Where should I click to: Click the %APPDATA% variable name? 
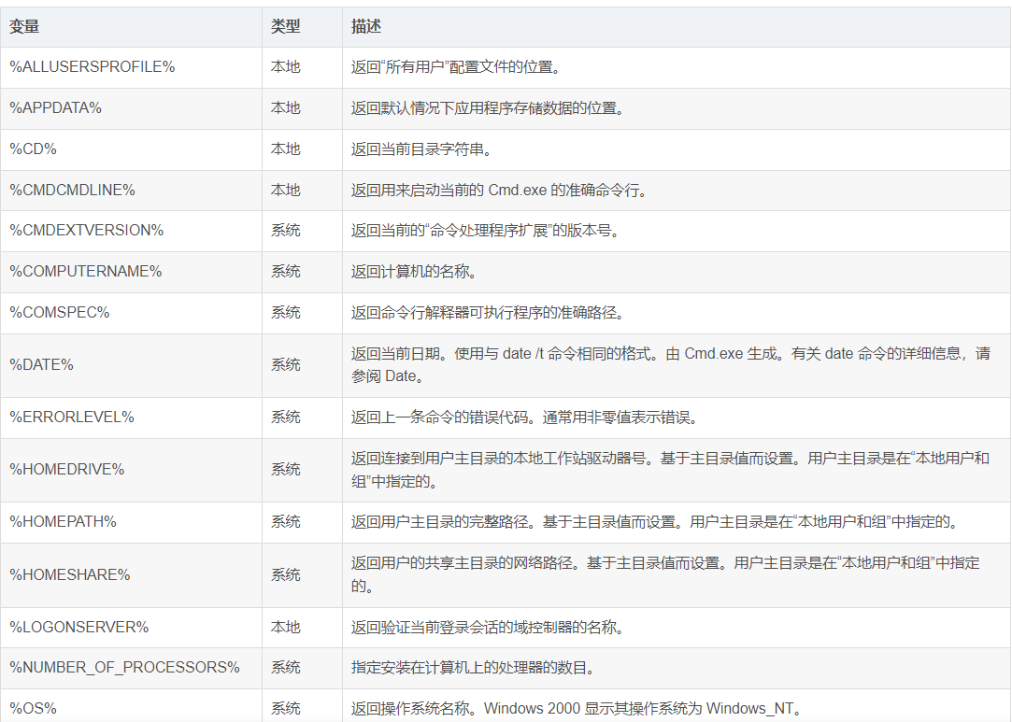(x=56, y=108)
